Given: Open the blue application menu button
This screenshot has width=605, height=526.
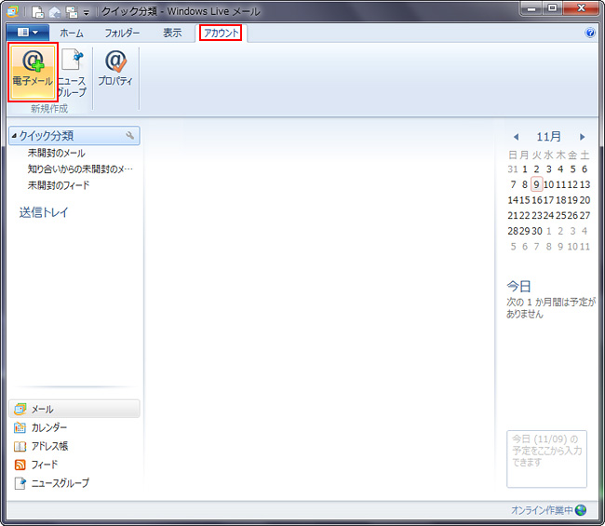Looking at the screenshot, I should pyautogui.click(x=27, y=33).
